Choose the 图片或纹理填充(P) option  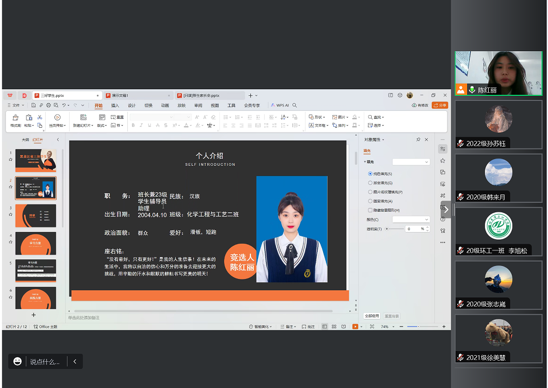[x=370, y=192]
